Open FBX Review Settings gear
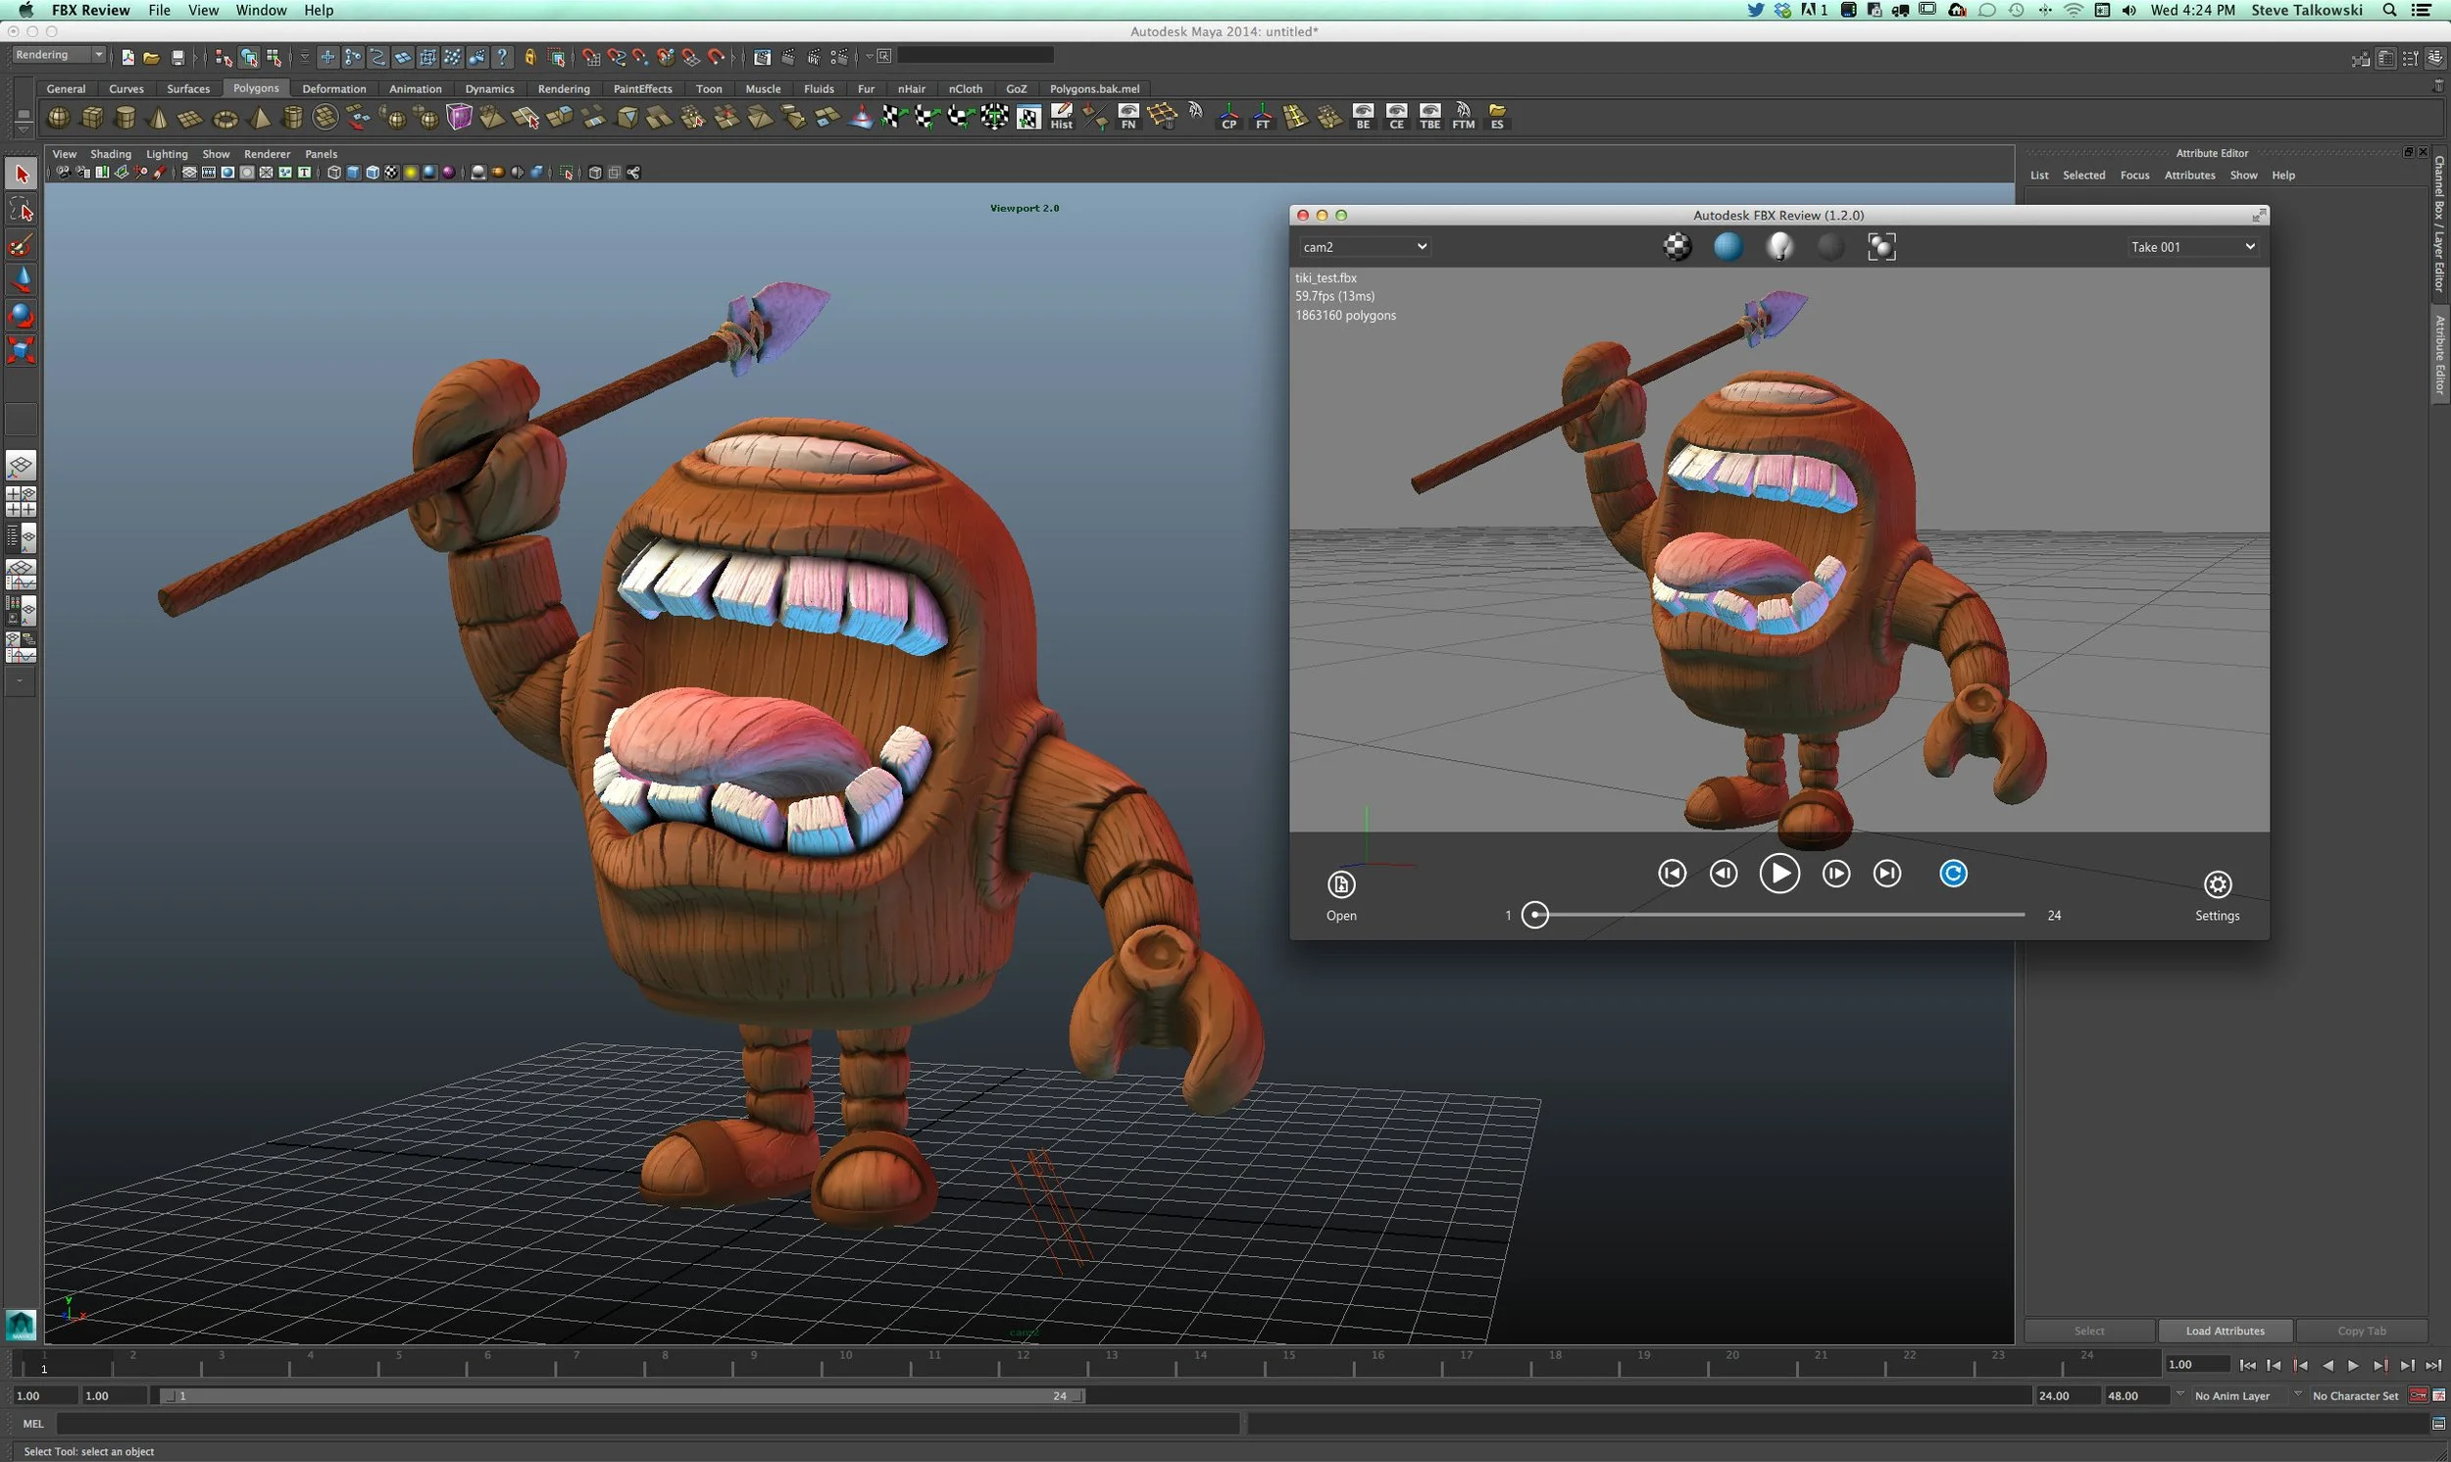 tap(2216, 883)
